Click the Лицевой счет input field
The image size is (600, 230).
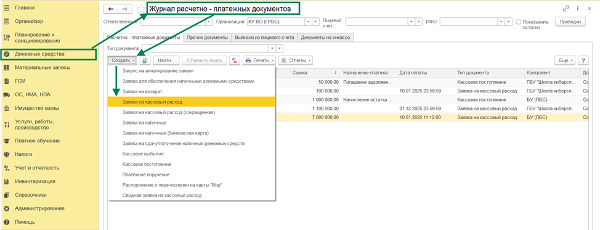376,22
